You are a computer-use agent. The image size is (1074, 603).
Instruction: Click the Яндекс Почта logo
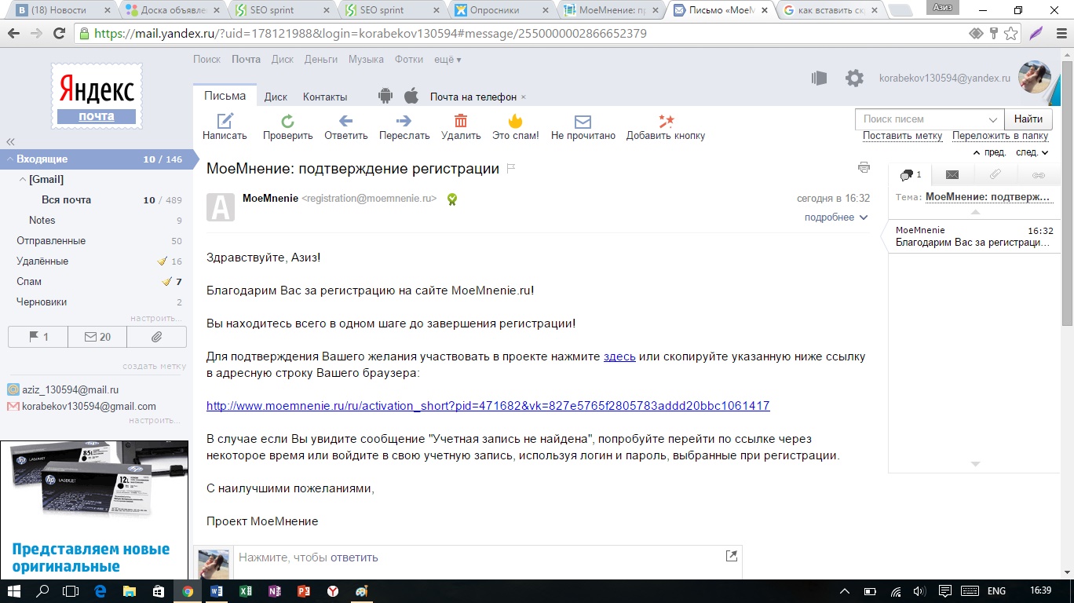96,97
